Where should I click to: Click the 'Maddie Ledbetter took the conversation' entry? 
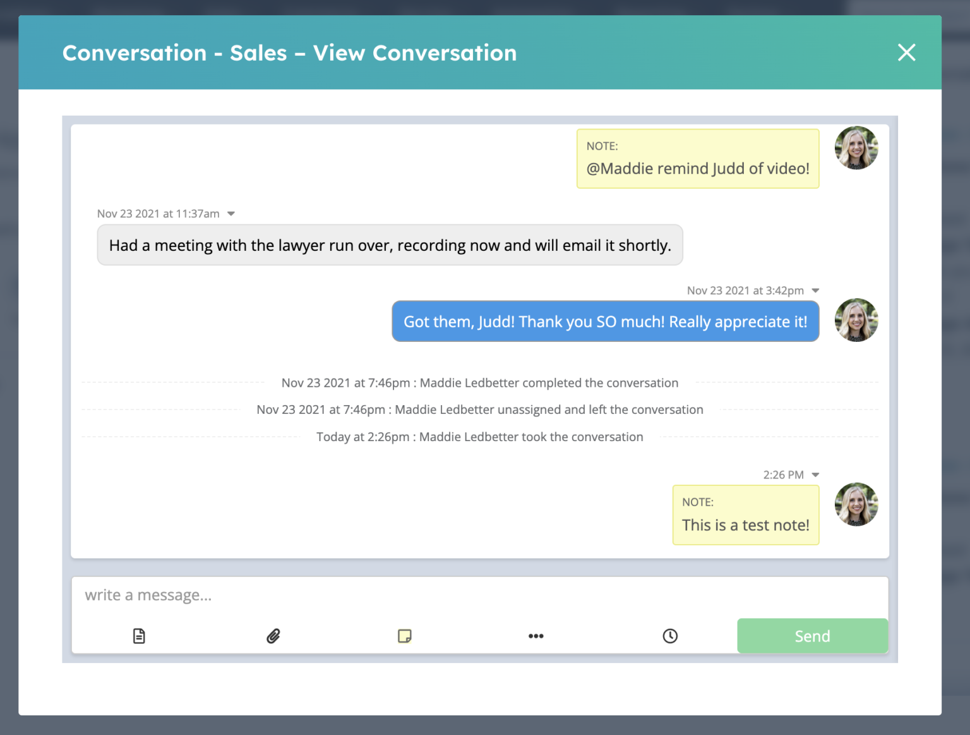click(480, 437)
